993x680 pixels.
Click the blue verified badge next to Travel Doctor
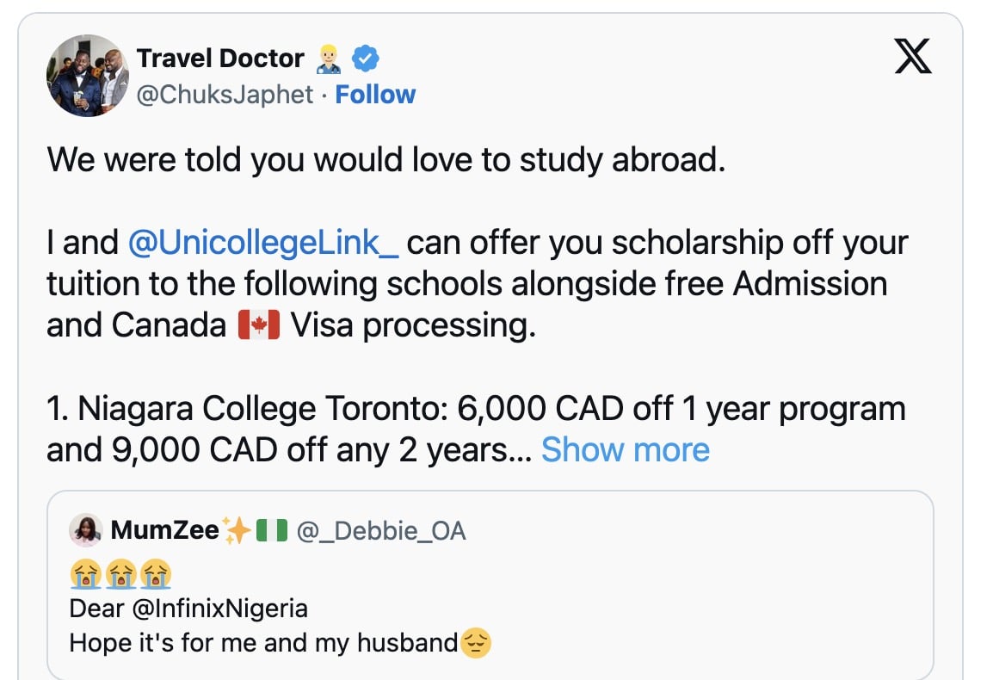[366, 58]
